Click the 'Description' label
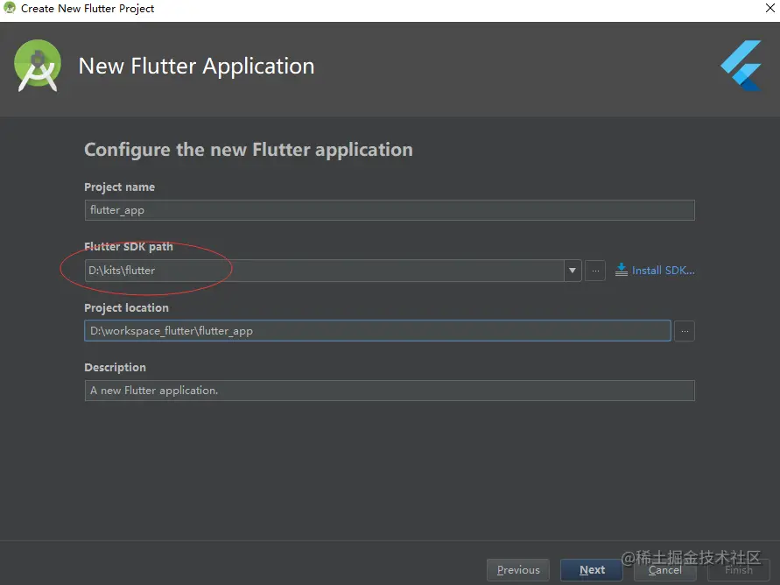The width and height of the screenshot is (780, 585). click(115, 368)
